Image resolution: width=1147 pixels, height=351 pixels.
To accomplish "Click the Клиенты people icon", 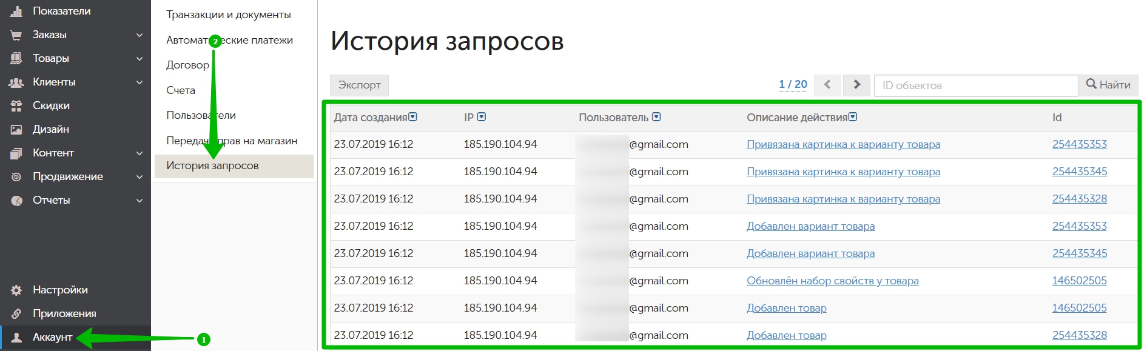I will point(16,82).
